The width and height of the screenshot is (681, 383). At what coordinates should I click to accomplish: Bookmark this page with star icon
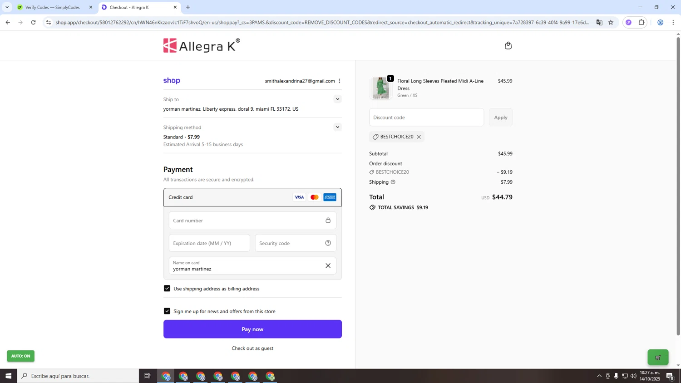[x=611, y=23]
